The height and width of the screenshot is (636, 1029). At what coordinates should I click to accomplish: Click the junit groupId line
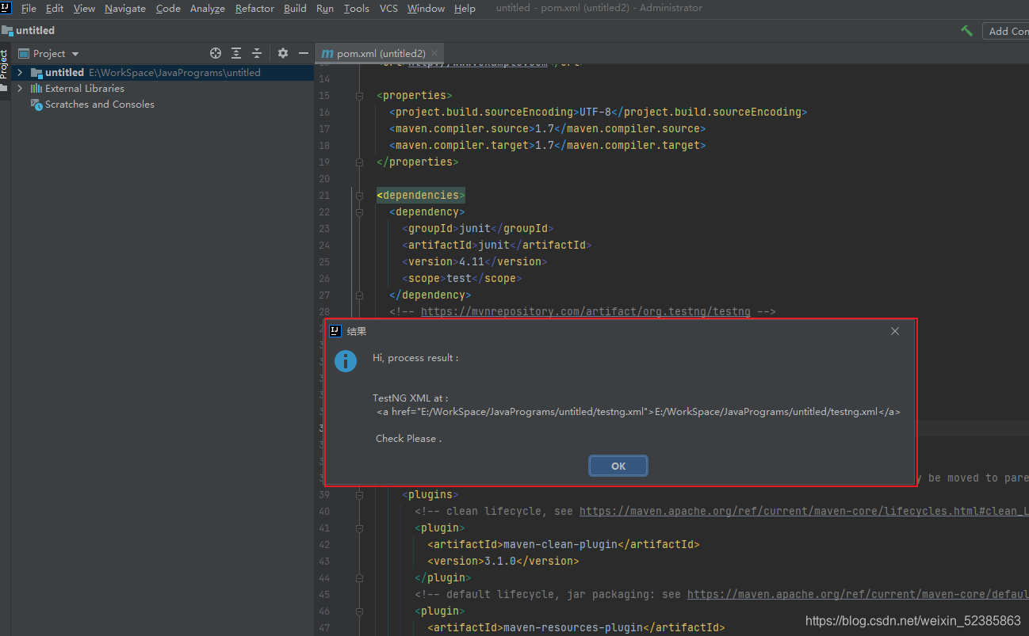tap(477, 228)
